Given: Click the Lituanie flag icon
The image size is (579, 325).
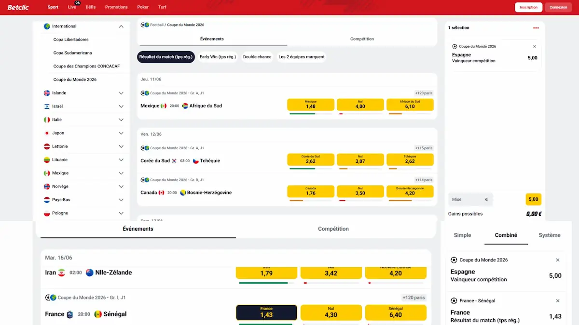Looking at the screenshot, I should pyautogui.click(x=47, y=159).
